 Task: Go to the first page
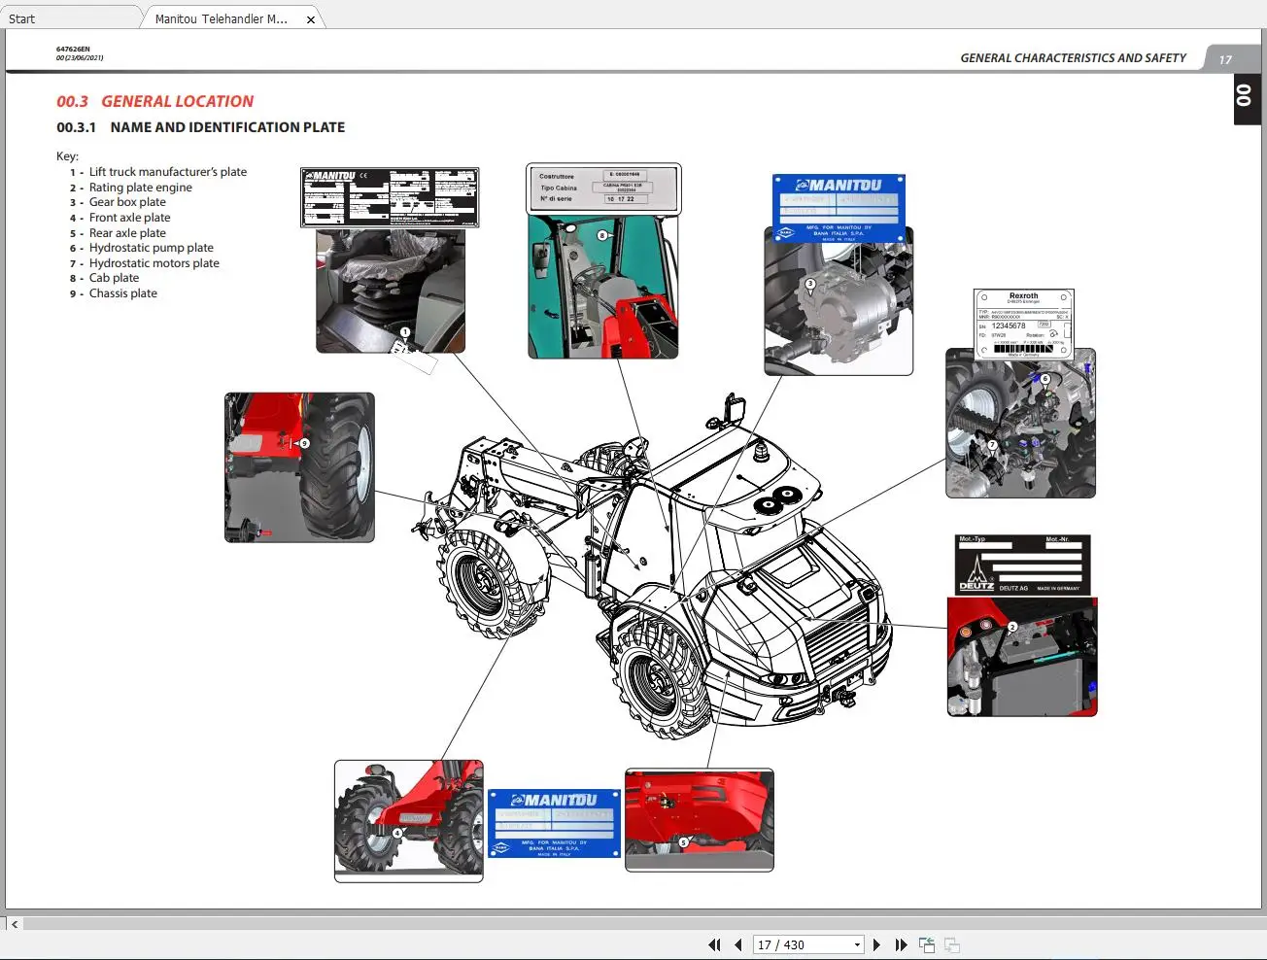coord(715,944)
